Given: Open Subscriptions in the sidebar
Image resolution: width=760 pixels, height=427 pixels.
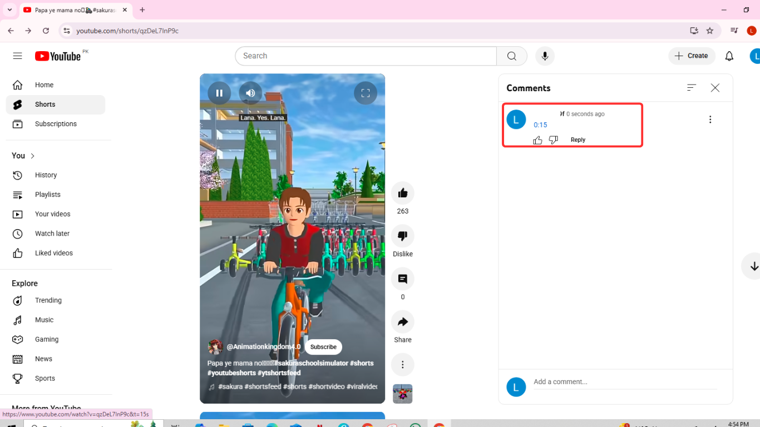Looking at the screenshot, I should point(56,124).
